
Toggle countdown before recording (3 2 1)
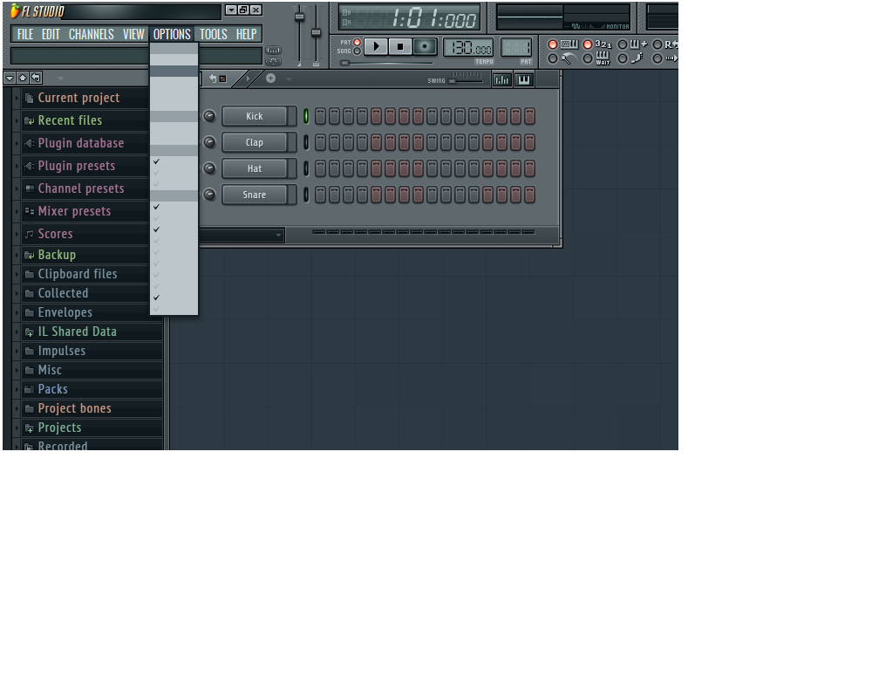tap(588, 44)
